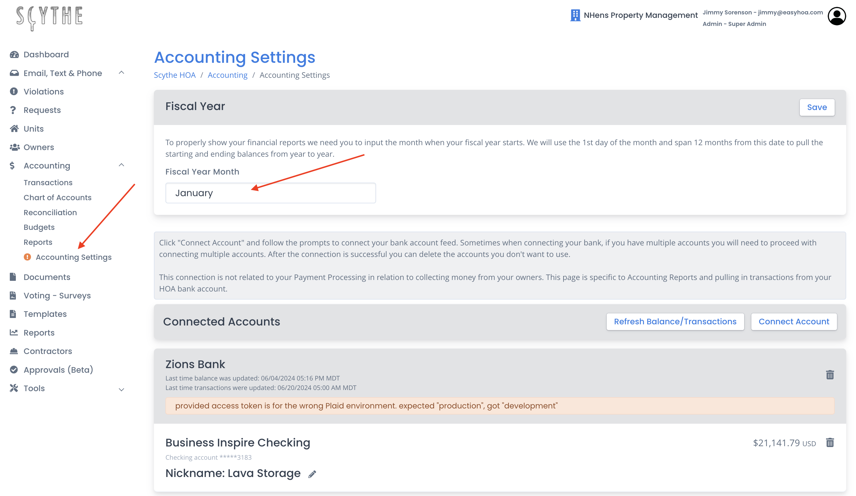Click the orange warning icon beside Accounting Settings
856x496 pixels.
click(27, 257)
